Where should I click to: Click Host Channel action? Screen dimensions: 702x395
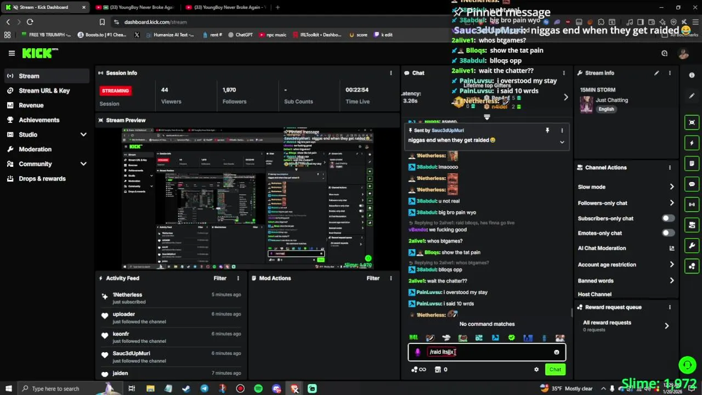pos(595,295)
